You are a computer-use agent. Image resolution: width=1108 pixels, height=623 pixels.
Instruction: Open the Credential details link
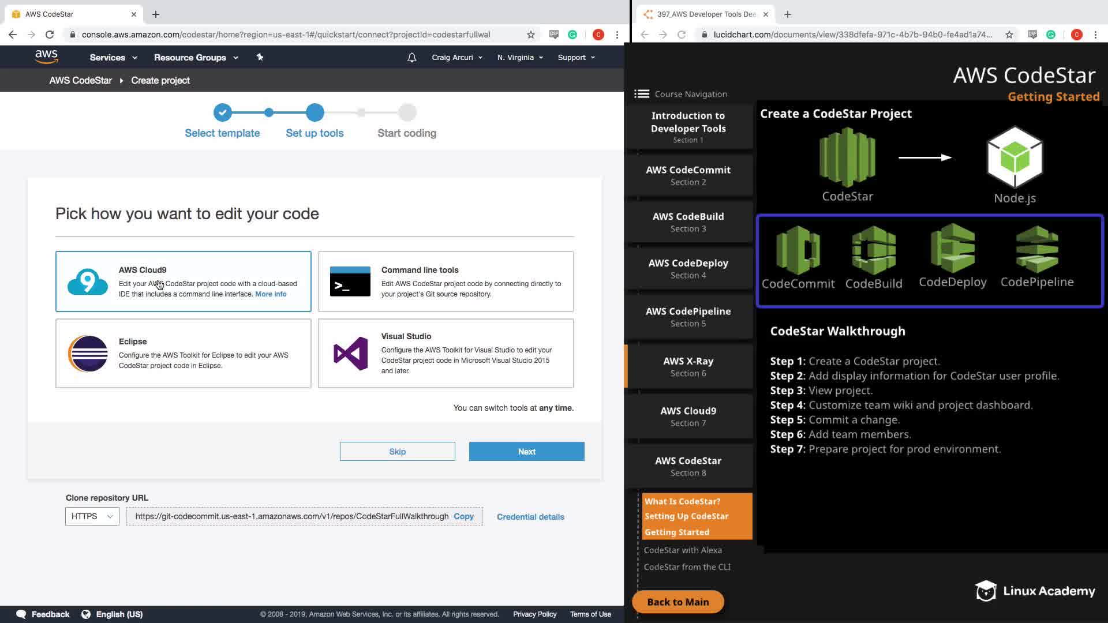(530, 517)
